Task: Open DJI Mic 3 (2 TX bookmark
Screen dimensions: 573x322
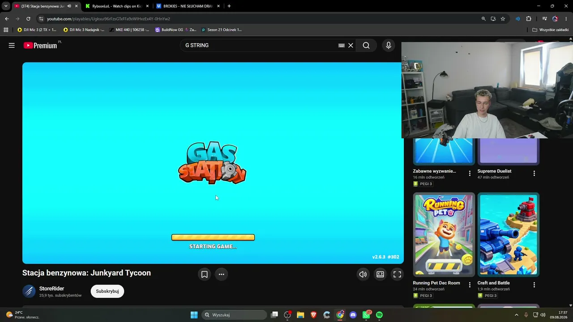Action: point(37,30)
